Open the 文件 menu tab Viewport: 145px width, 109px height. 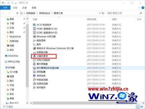[5, 8]
